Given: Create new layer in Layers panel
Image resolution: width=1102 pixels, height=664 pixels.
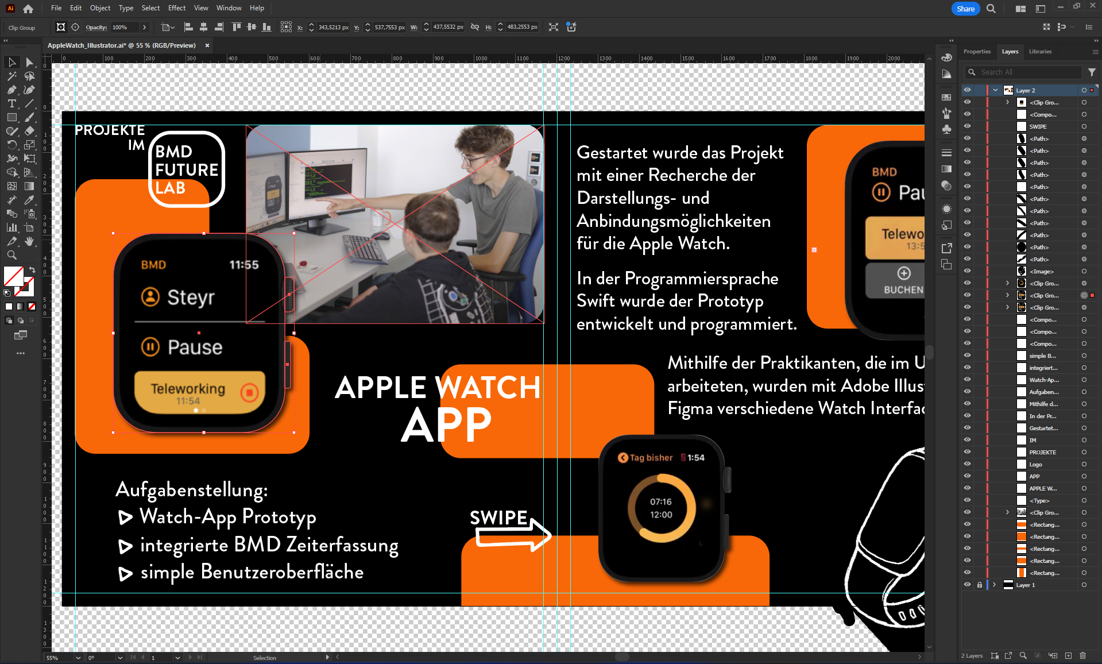Looking at the screenshot, I should (x=1068, y=655).
